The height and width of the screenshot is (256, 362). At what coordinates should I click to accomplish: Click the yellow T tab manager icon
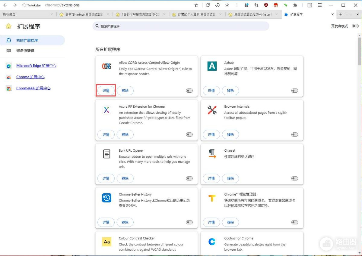(212, 198)
